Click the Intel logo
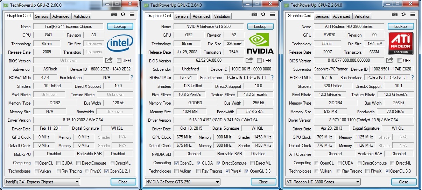 pos(120,43)
